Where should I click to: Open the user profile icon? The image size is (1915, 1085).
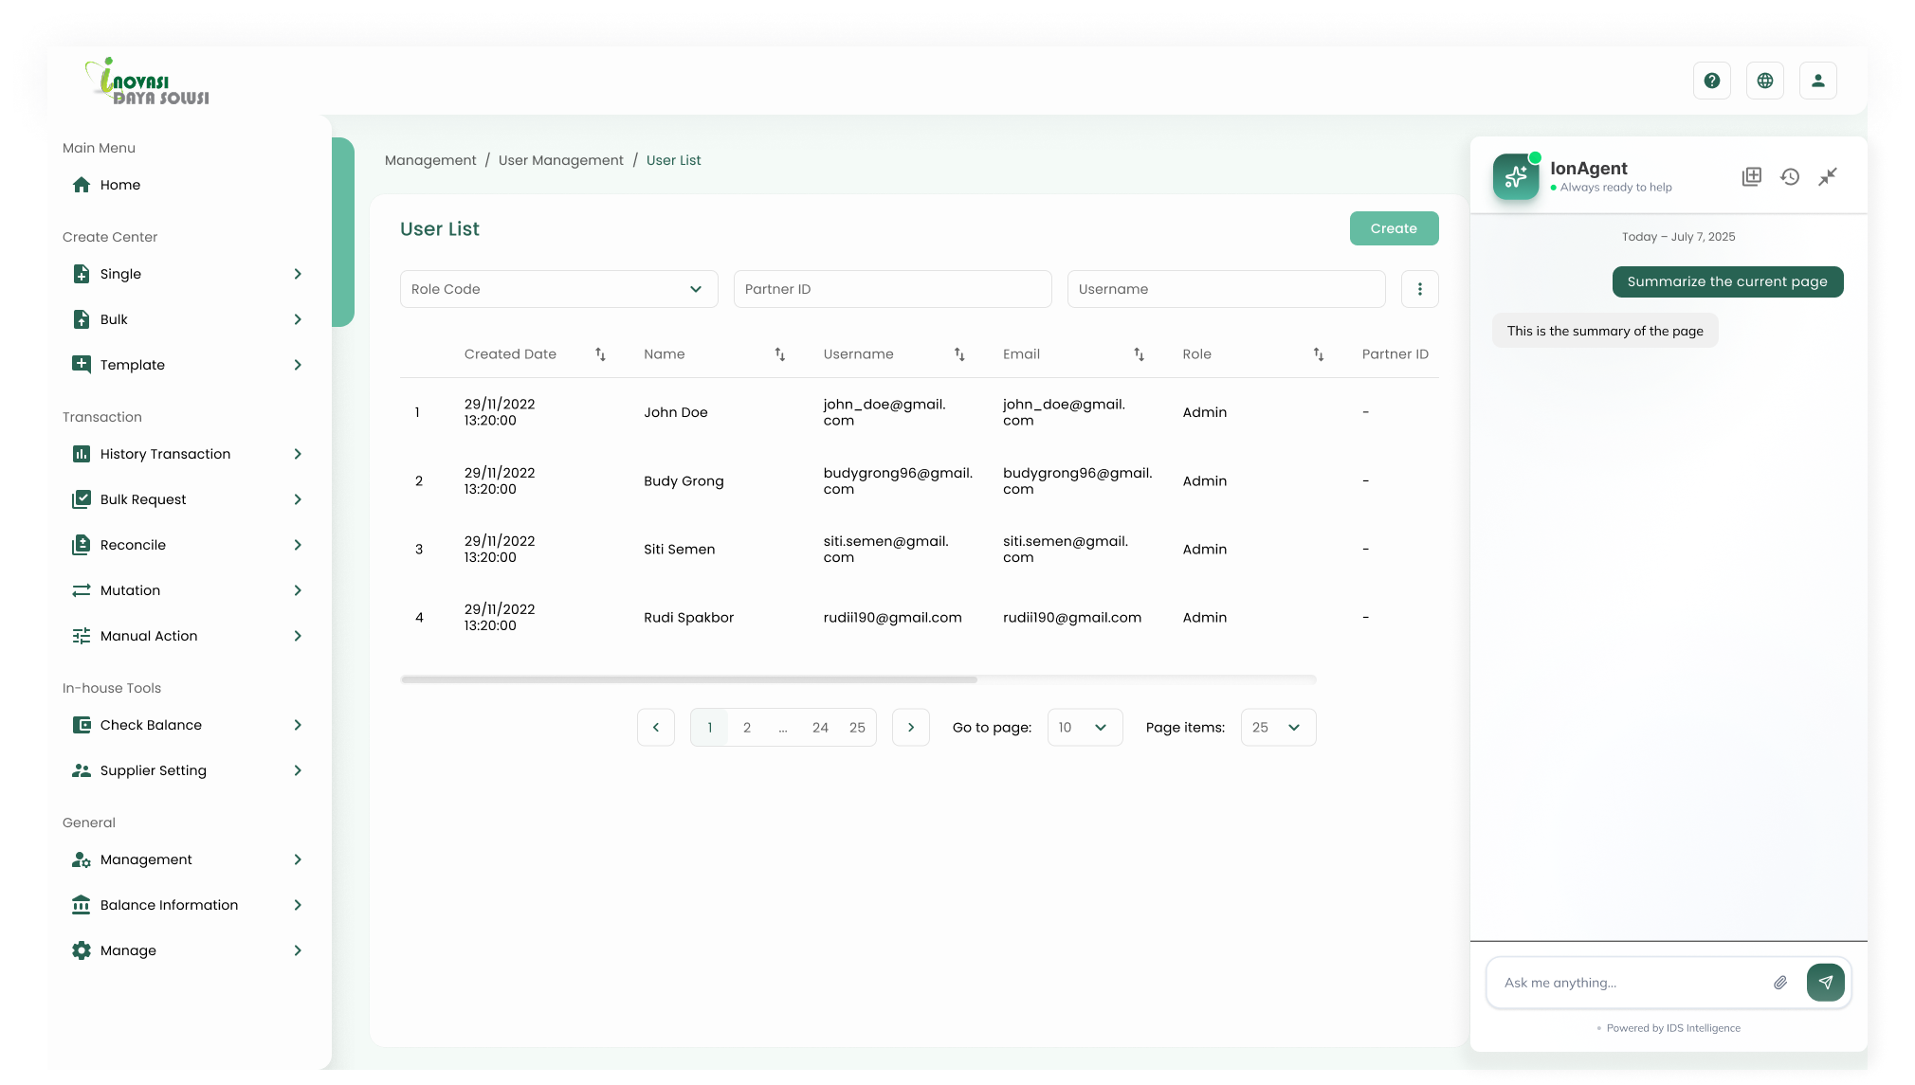[x=1818, y=80]
